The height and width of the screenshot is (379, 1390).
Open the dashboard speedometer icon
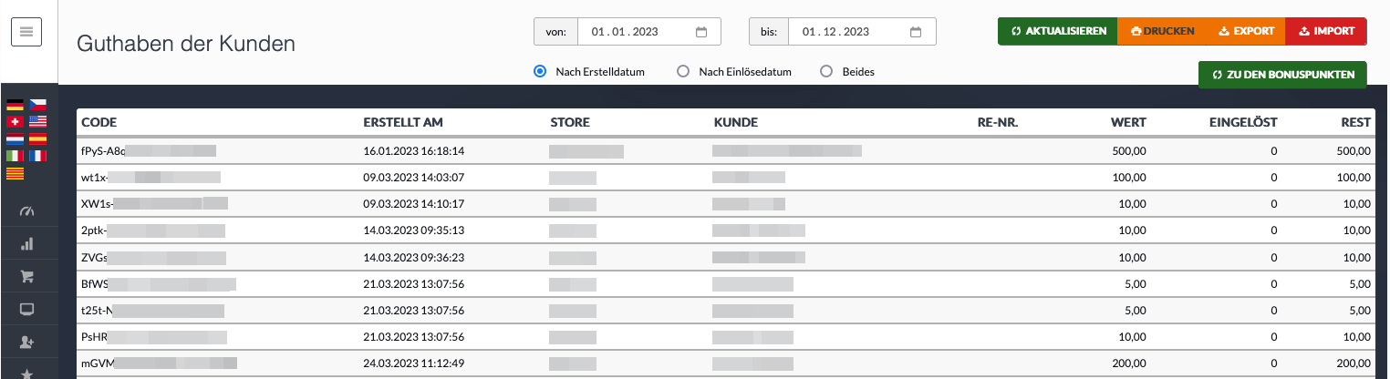[26, 211]
